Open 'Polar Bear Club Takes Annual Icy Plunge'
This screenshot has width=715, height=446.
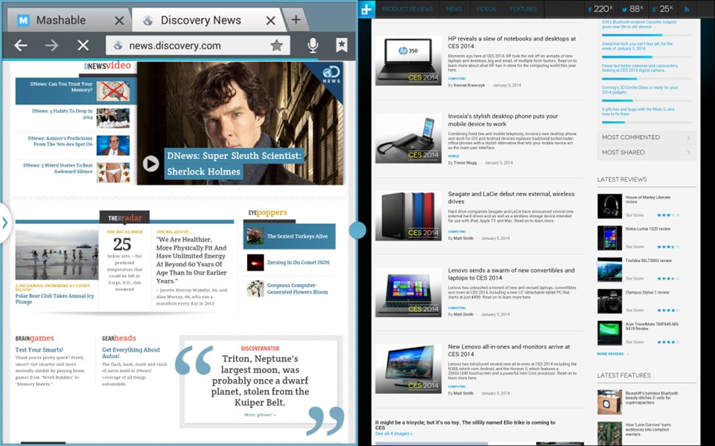tap(54, 299)
